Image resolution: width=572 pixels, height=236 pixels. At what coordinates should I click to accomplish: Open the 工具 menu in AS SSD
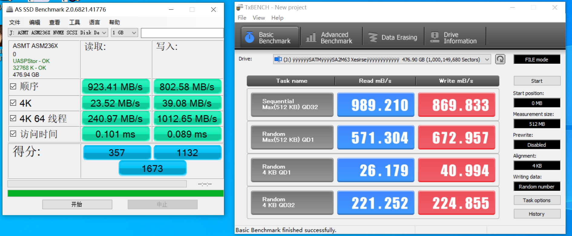tap(74, 22)
